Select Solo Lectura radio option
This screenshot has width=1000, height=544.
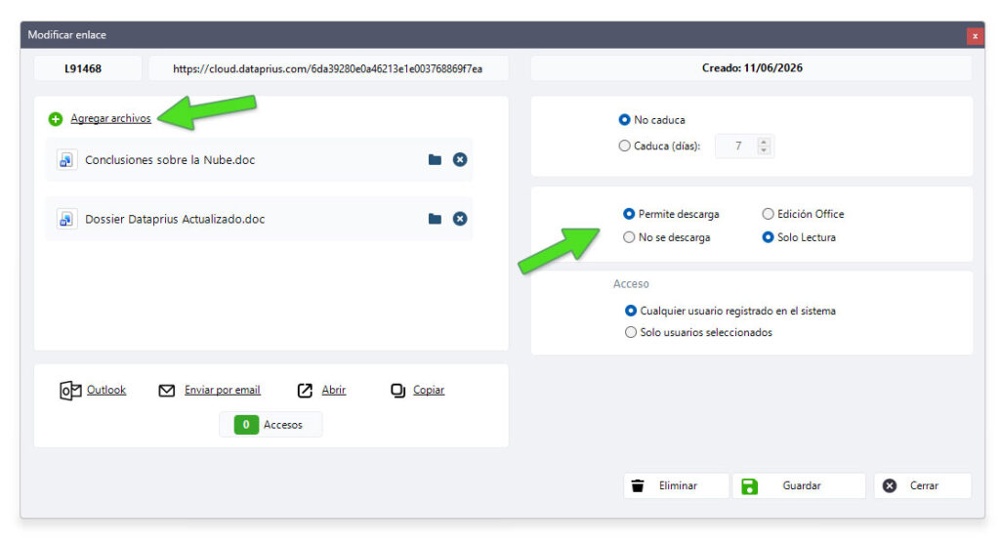[x=768, y=237]
